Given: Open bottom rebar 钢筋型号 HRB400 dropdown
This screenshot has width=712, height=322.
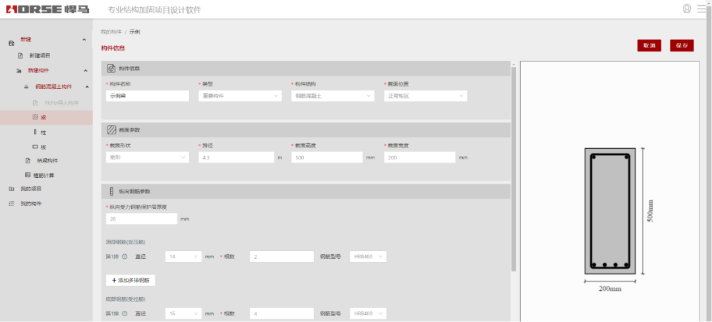Looking at the screenshot, I should [369, 314].
